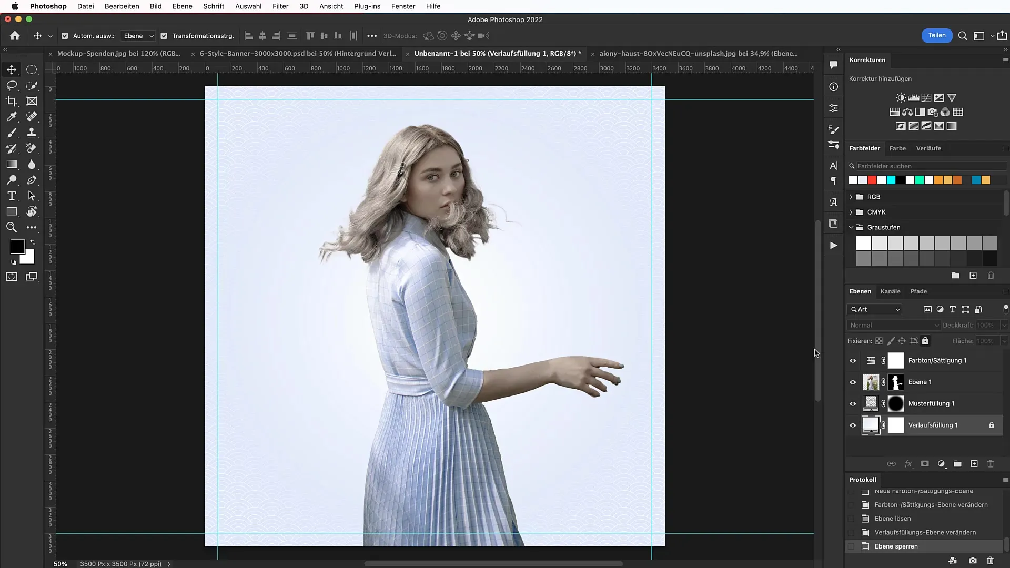
Task: Open the Bild menu in menubar
Action: point(155,6)
